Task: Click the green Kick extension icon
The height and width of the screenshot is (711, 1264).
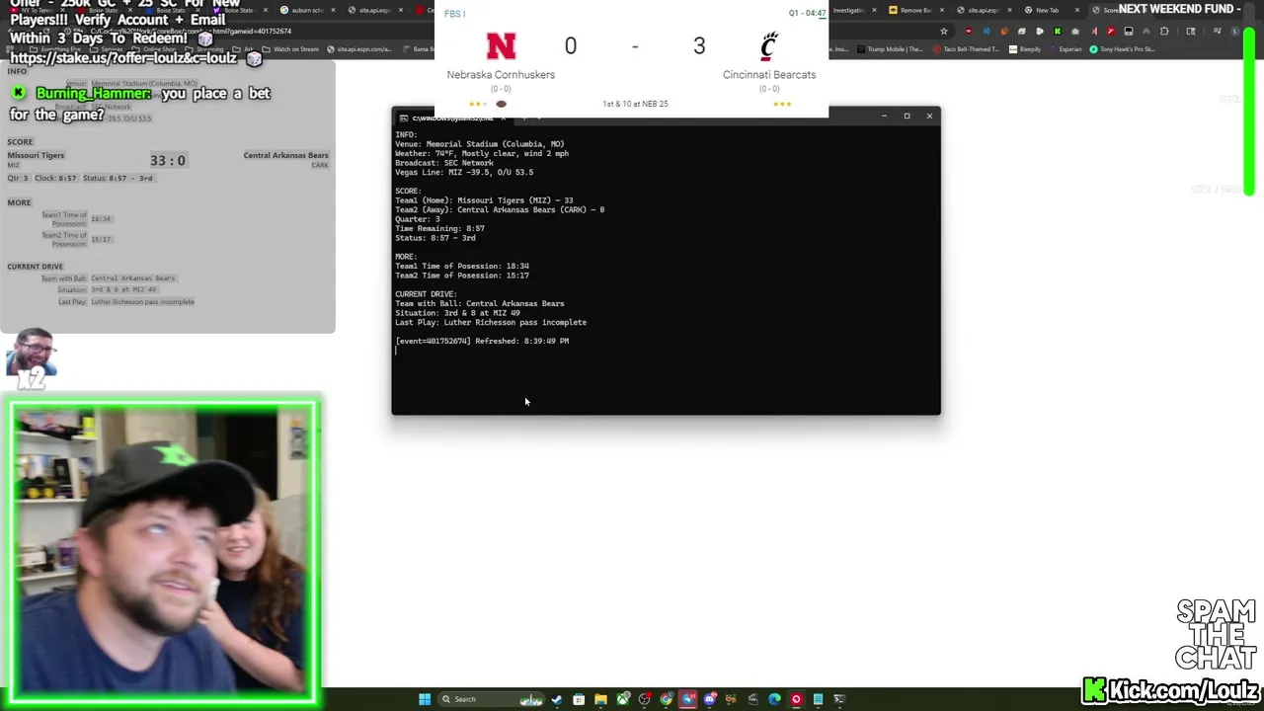Action: 1058,31
